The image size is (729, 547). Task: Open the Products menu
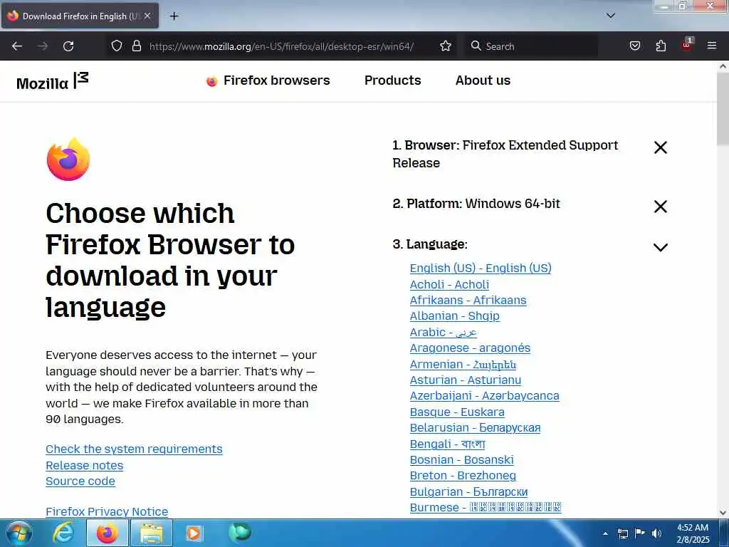pos(392,80)
